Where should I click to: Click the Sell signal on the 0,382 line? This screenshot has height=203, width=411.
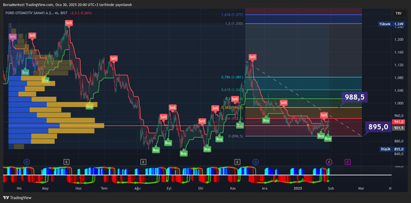(284, 102)
